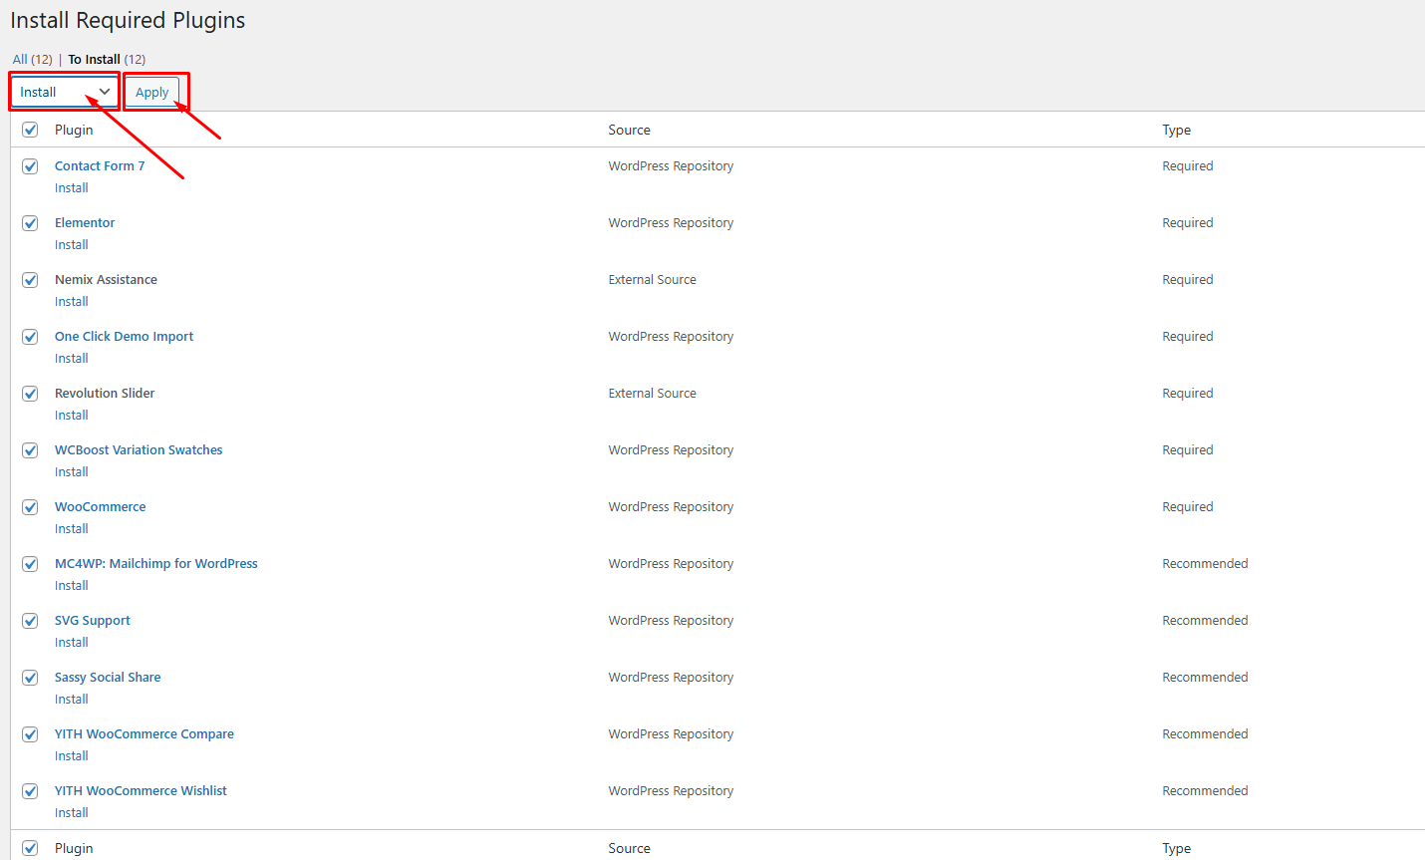The width and height of the screenshot is (1425, 860).
Task: Uncheck the Sassy Social Share checkbox
Action: 30,678
